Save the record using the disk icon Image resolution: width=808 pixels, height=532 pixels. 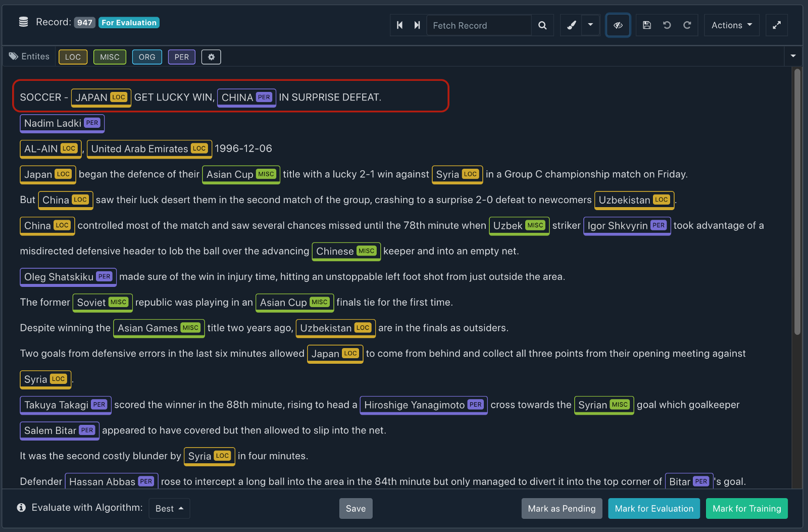click(x=646, y=25)
